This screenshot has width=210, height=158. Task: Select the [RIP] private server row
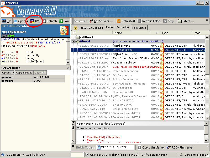138,46
